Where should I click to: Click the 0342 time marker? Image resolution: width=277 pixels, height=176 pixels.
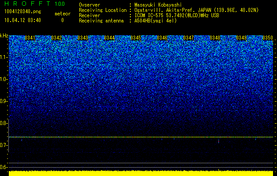[56, 38]
